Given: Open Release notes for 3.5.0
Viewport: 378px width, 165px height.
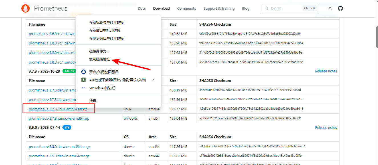Looking at the screenshot, I should [326, 128].
